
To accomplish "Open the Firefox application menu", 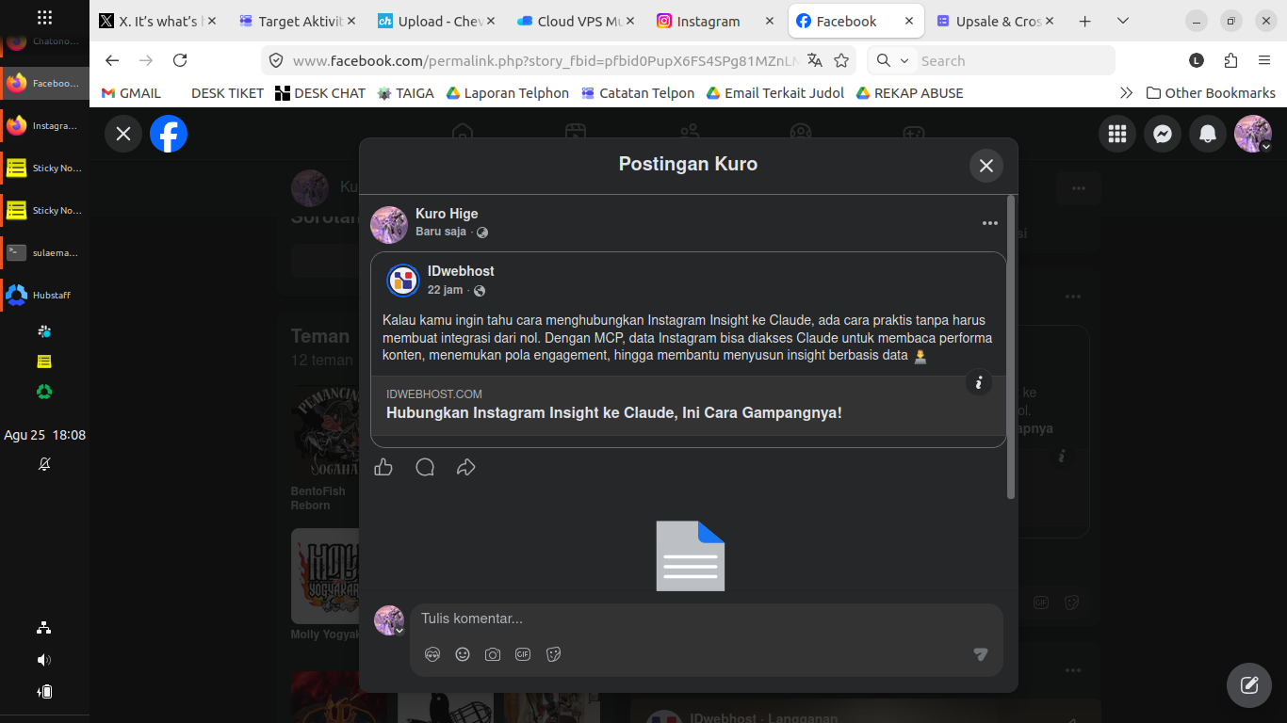I will (1264, 60).
